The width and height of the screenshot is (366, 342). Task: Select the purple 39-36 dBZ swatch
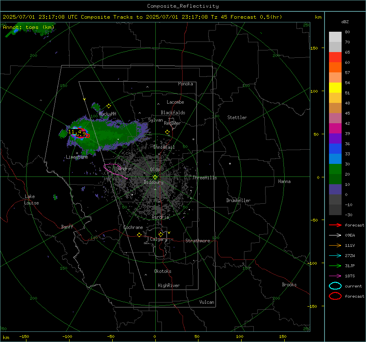click(x=335, y=139)
